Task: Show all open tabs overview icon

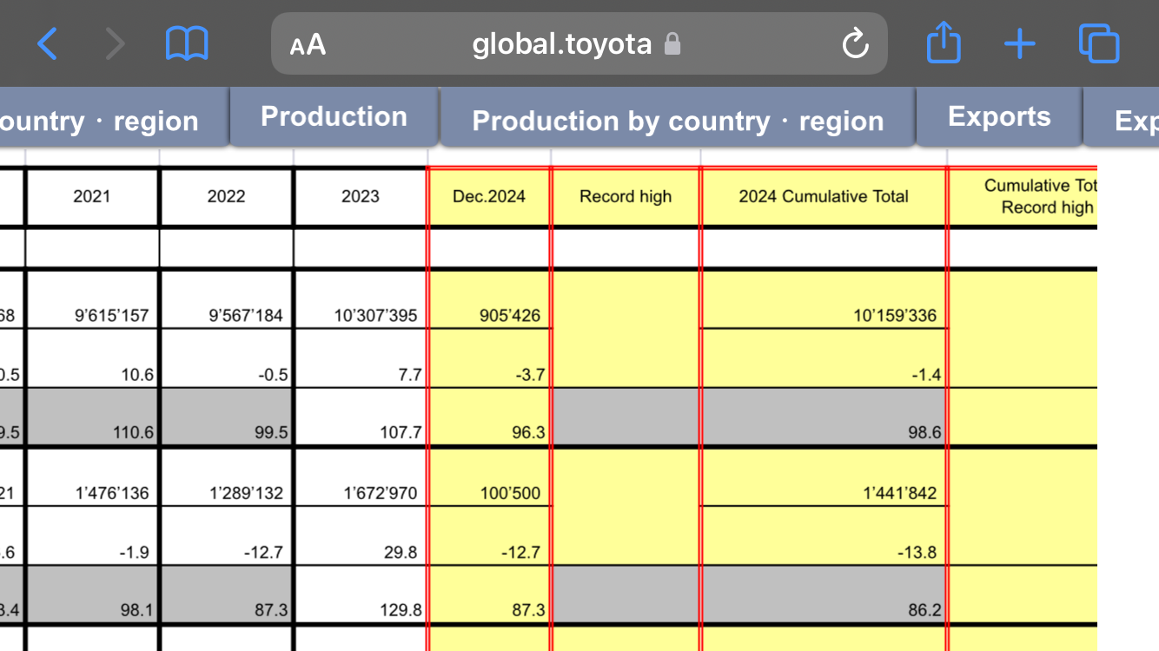Action: tap(1099, 43)
